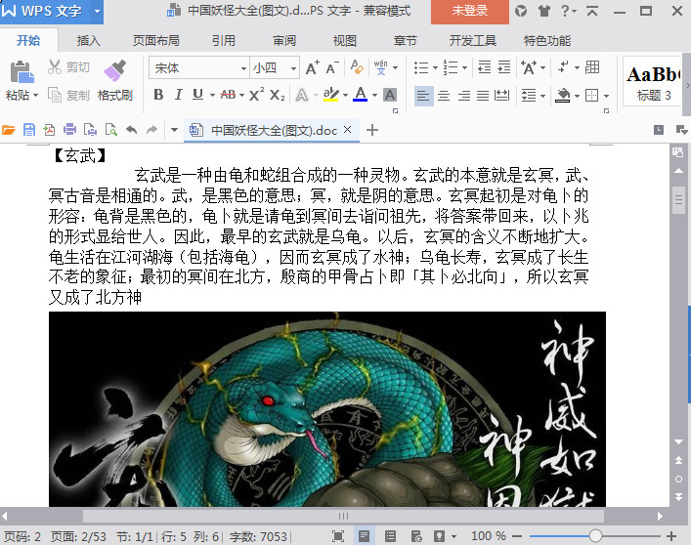Open print preview magnifier icon

click(x=111, y=130)
